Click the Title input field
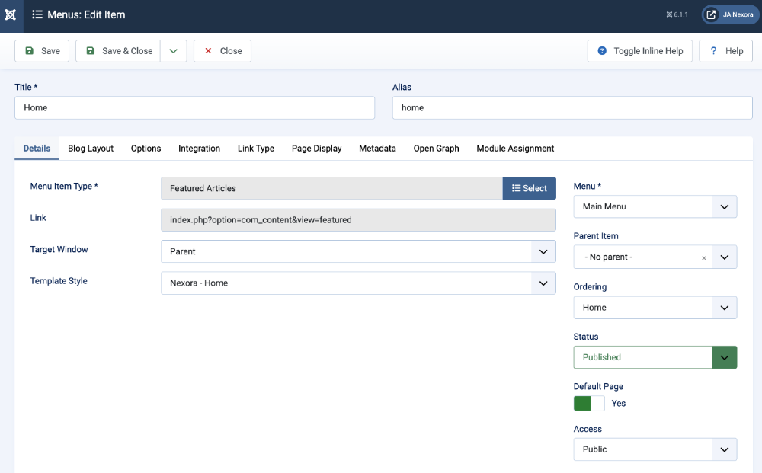762x473 pixels. [x=194, y=108]
